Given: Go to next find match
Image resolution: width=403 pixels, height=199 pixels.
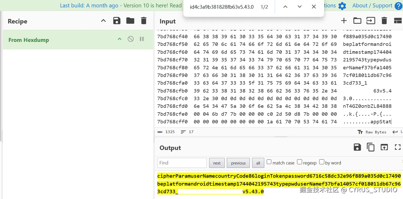Looking at the screenshot, I should (300, 7).
